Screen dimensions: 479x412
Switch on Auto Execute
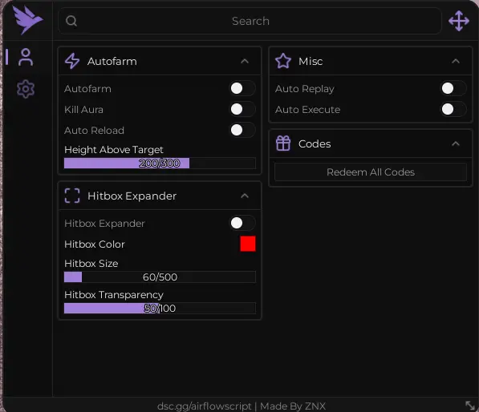click(x=453, y=109)
